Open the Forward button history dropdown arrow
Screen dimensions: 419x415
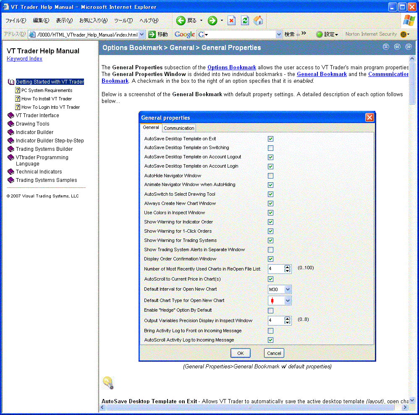click(x=222, y=20)
